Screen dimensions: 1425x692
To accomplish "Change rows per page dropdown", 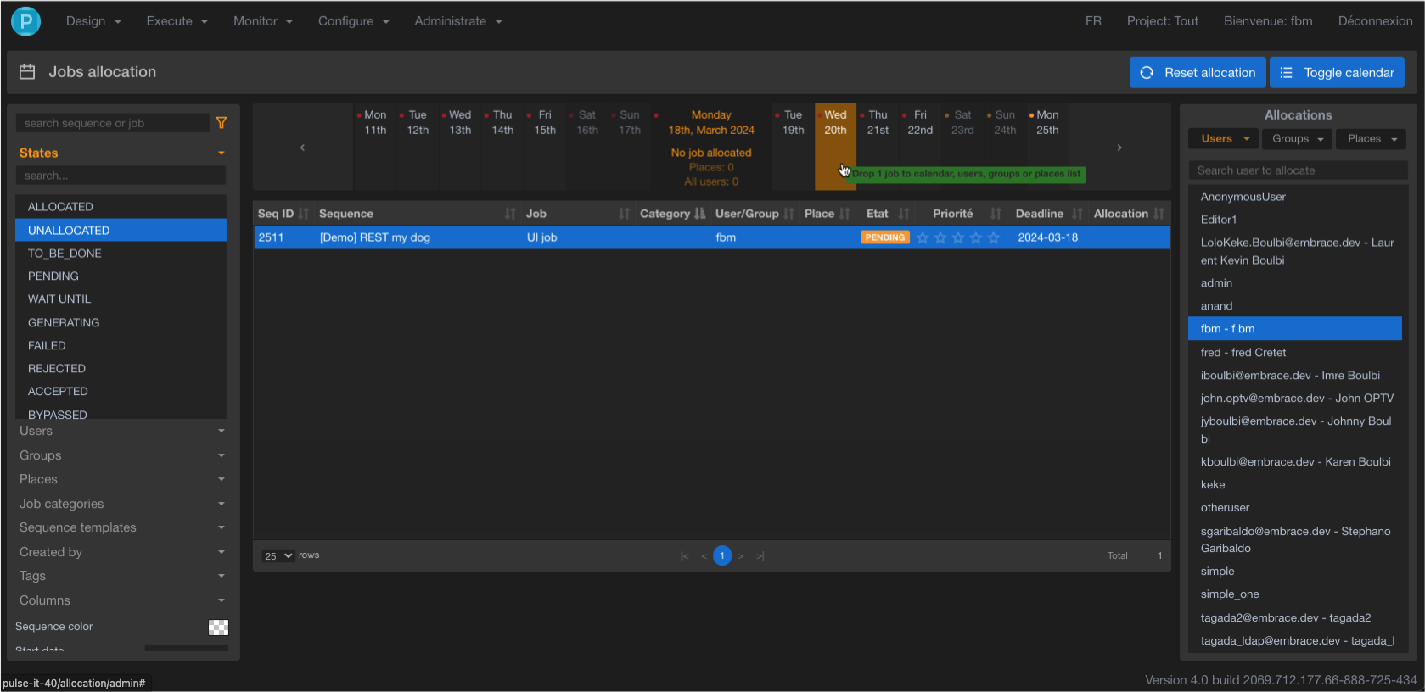I will (x=278, y=556).
